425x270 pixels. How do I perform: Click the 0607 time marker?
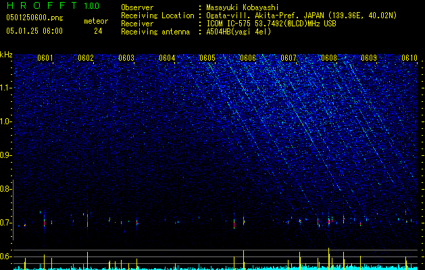click(x=289, y=58)
